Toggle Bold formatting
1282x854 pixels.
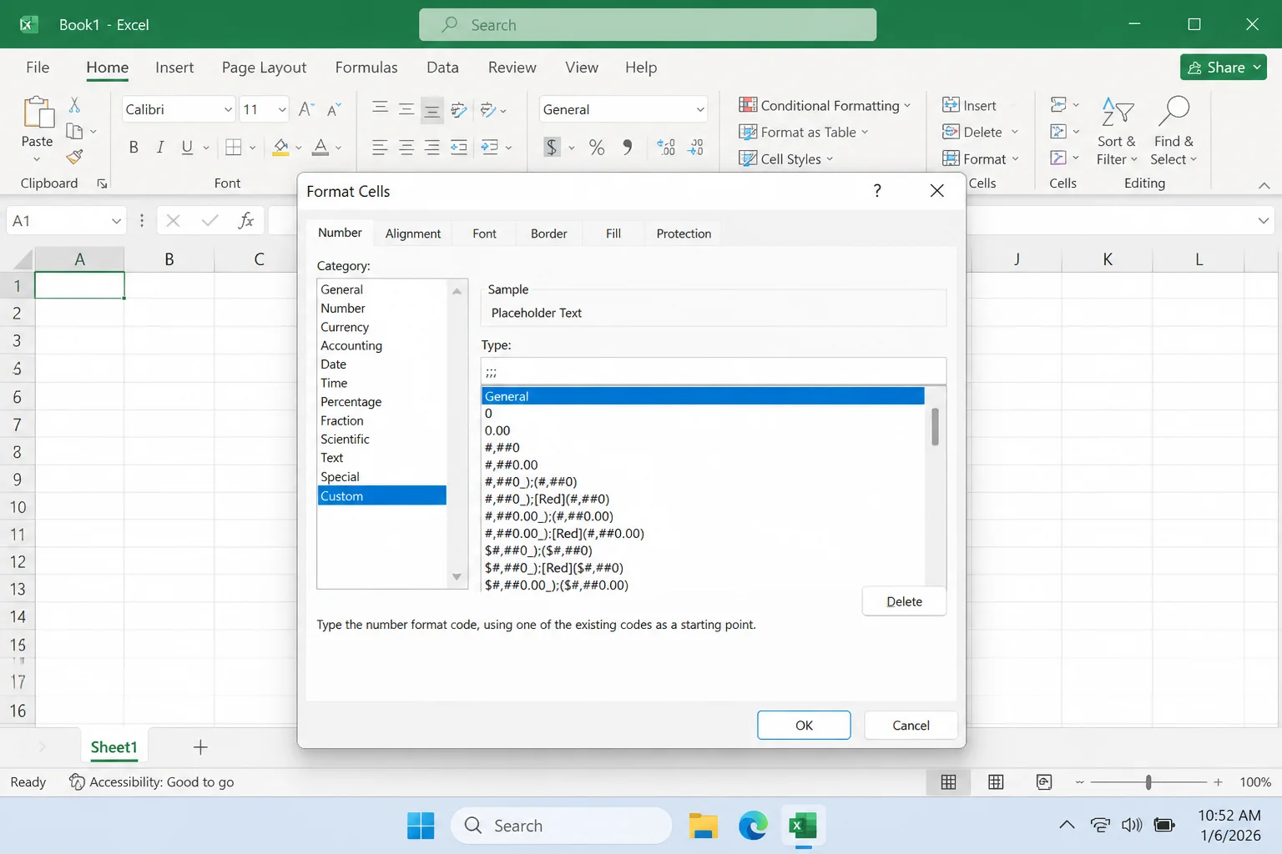point(134,148)
